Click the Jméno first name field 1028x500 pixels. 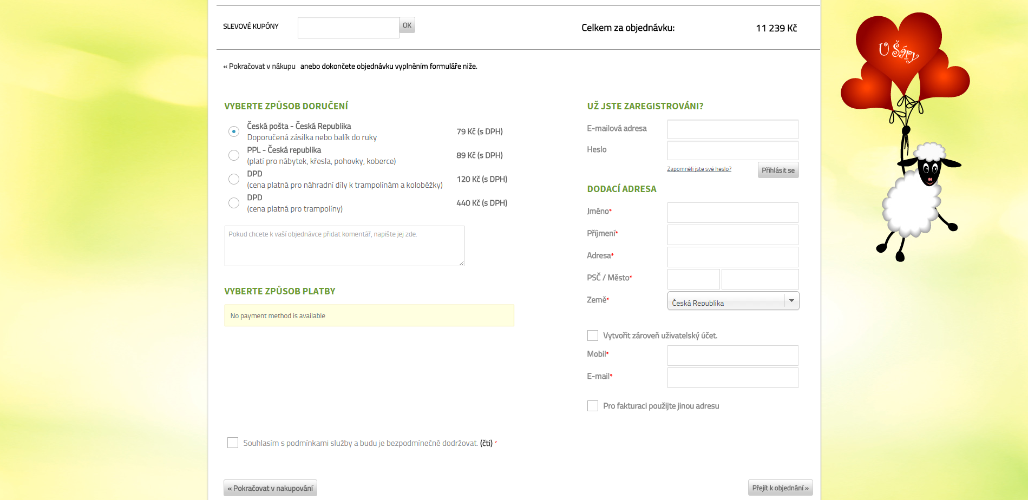click(732, 213)
